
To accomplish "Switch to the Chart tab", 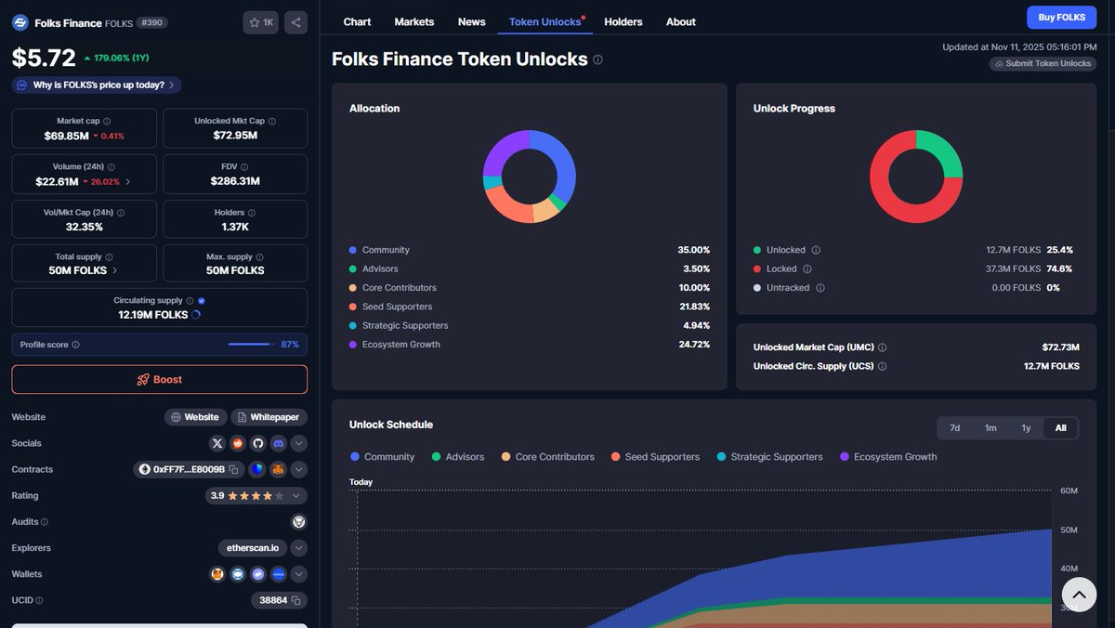I will [x=357, y=21].
